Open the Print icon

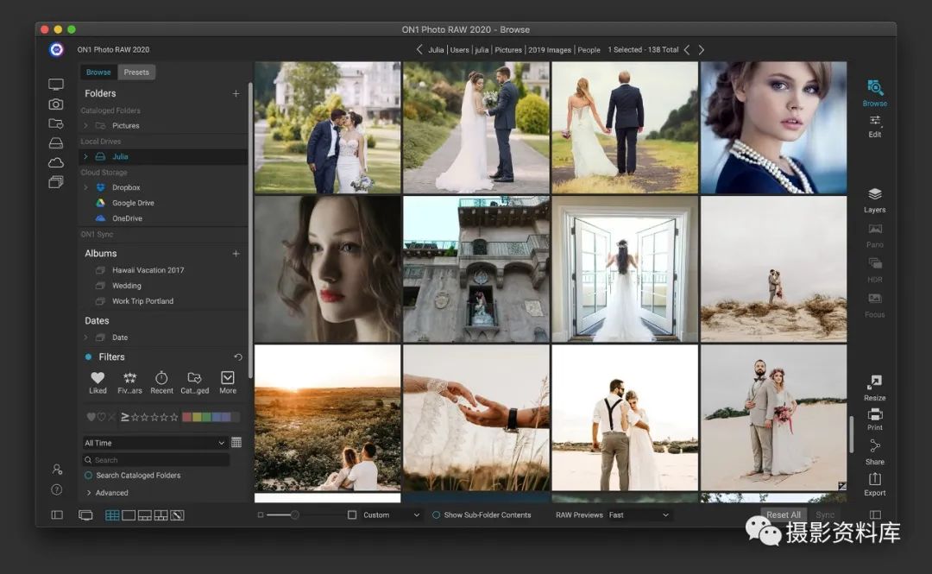point(874,415)
